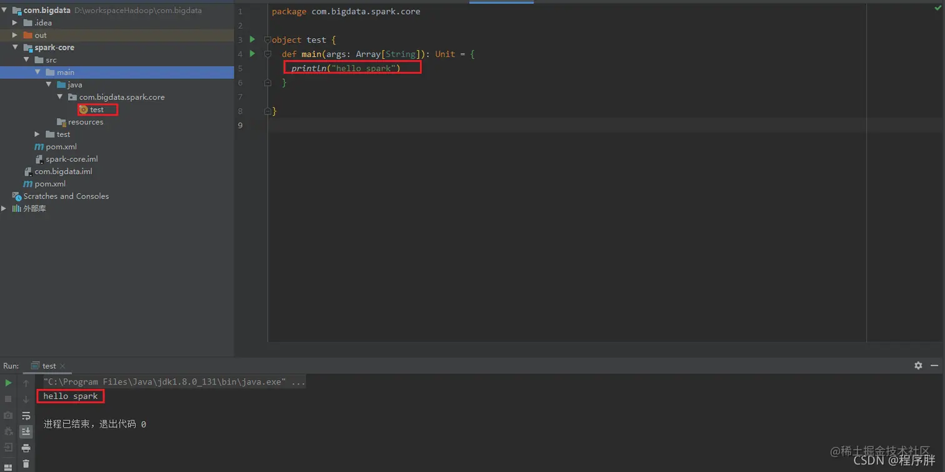Click the package com.bigdata.spark.core line
Viewport: 945px width, 472px height.
[346, 11]
